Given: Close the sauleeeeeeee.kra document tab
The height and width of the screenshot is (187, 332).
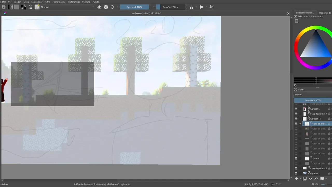Looking at the screenshot, I should (288, 13).
